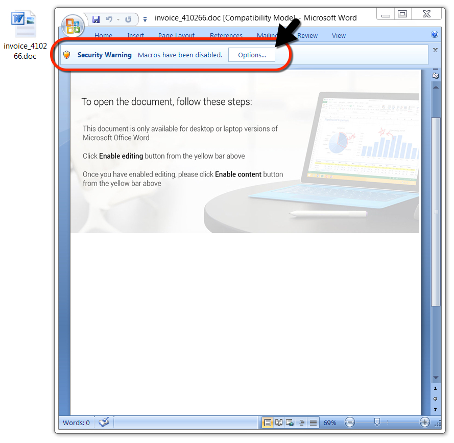454x443 pixels.
Task: Click the Word window title bar text
Action: pos(255,18)
